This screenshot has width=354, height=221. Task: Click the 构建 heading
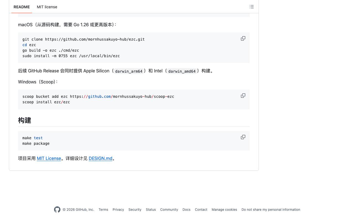tap(25, 120)
